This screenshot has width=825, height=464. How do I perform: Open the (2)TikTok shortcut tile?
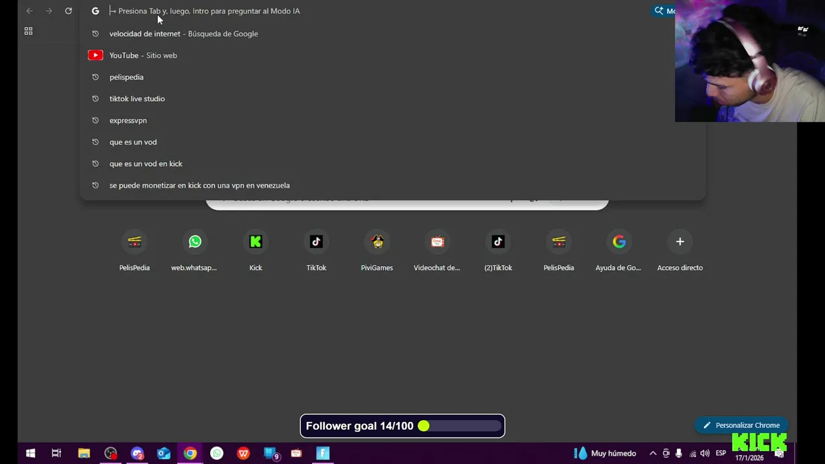[x=498, y=250]
